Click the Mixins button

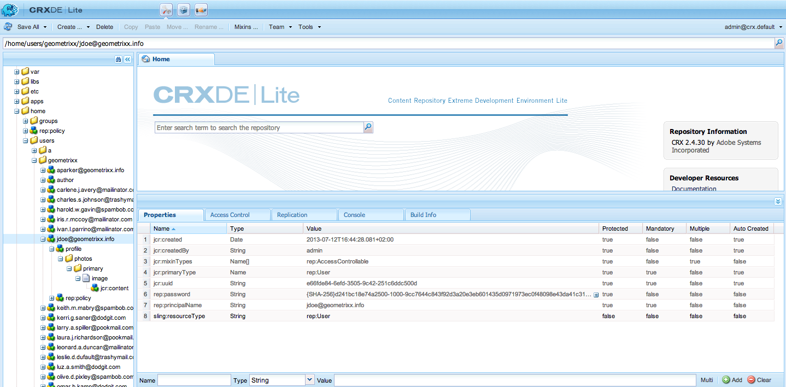click(x=246, y=27)
